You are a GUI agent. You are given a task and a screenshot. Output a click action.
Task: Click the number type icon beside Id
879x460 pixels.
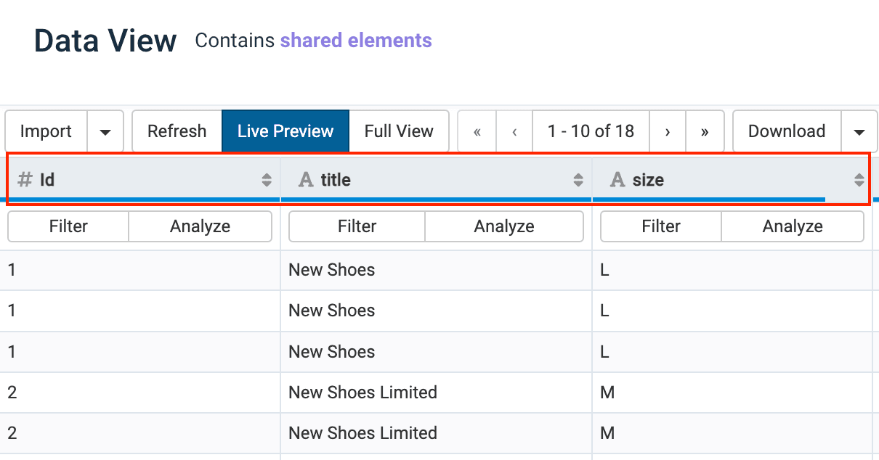click(25, 180)
